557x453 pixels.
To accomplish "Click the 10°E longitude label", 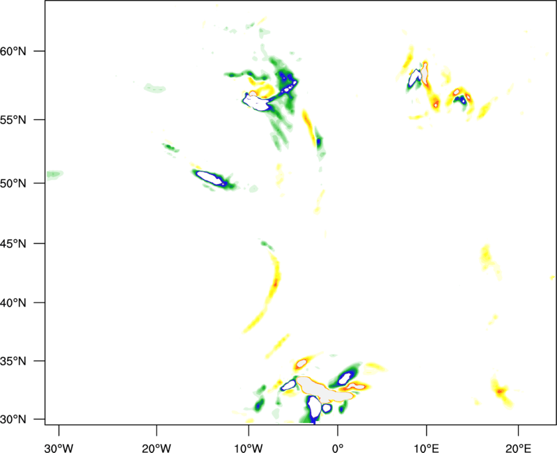I will click(426, 448).
